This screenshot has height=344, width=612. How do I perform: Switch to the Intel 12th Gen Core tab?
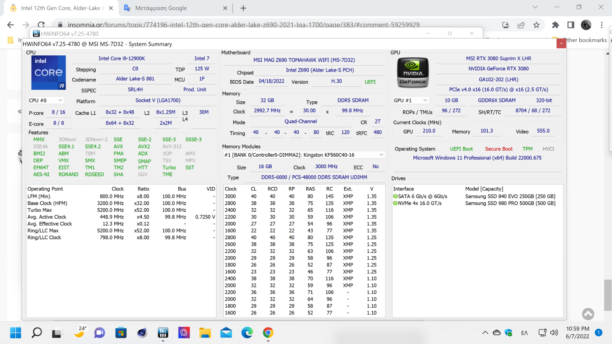click(61, 8)
